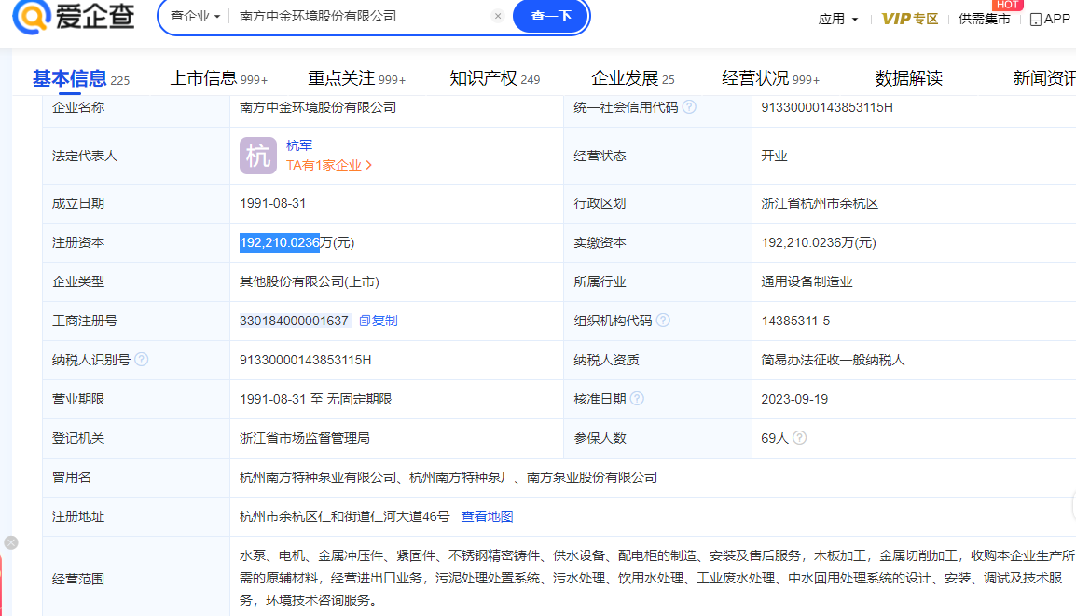Open the 供需集市 link
The image size is (1076, 616).
click(984, 20)
